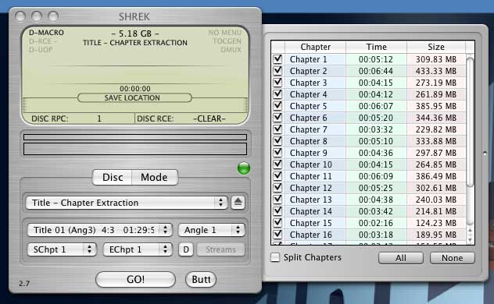Open the SChpt 1 start chapter dropdown
This screenshot has height=304, width=494.
62,249
